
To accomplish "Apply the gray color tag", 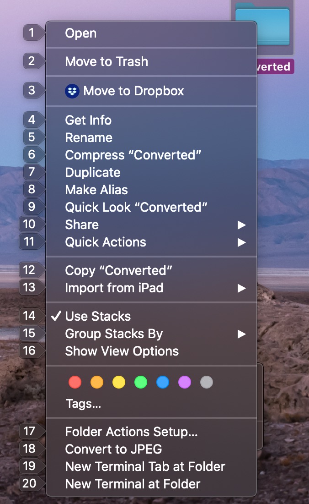I will (x=207, y=382).
